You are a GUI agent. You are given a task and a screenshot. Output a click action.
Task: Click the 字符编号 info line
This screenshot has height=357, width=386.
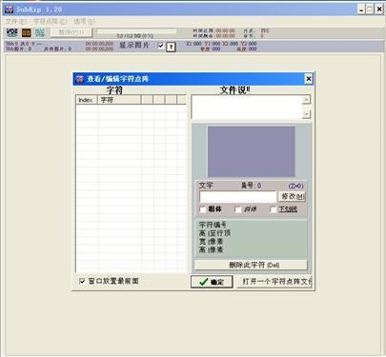(213, 225)
